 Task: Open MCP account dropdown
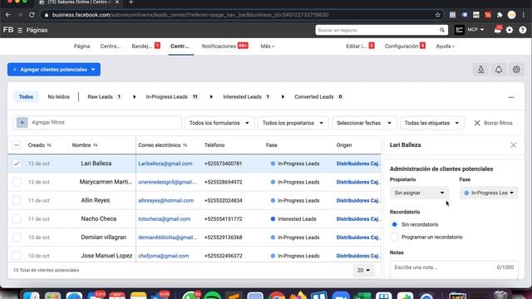pos(475,30)
